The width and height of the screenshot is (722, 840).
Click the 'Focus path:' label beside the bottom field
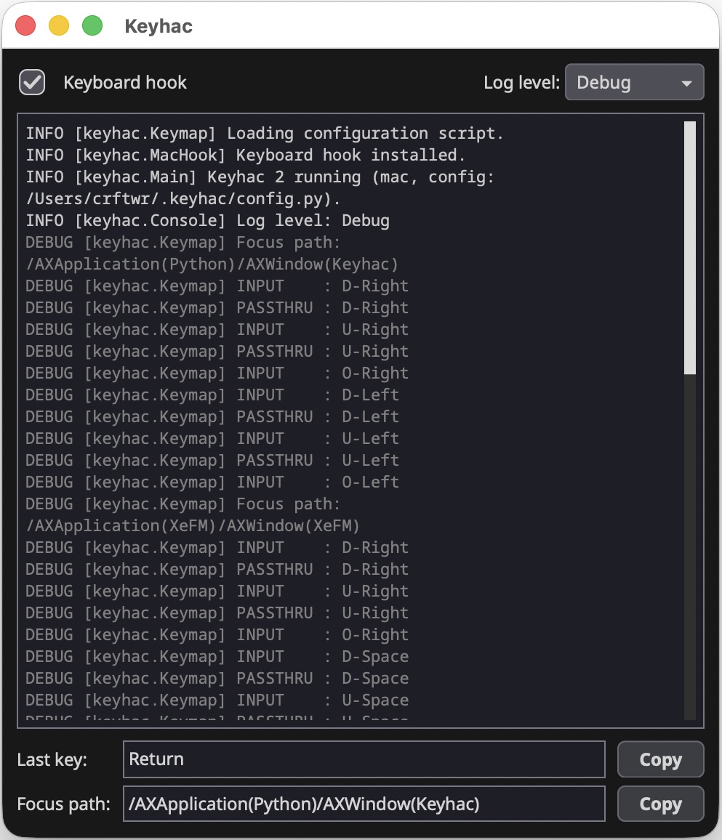(64, 804)
